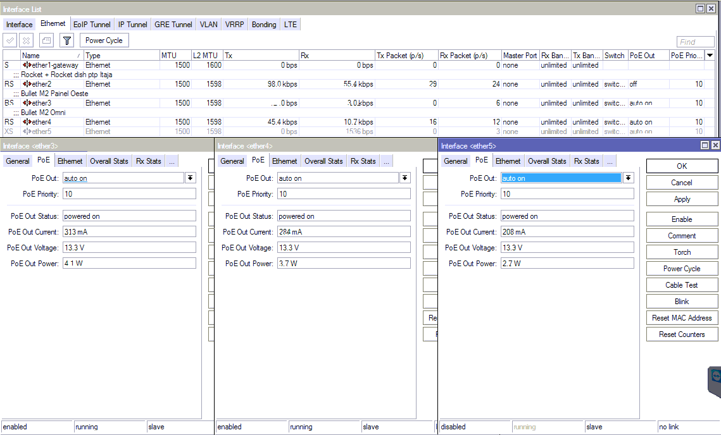
Task: Click the ether4 interface icon in list
Action: coord(28,122)
